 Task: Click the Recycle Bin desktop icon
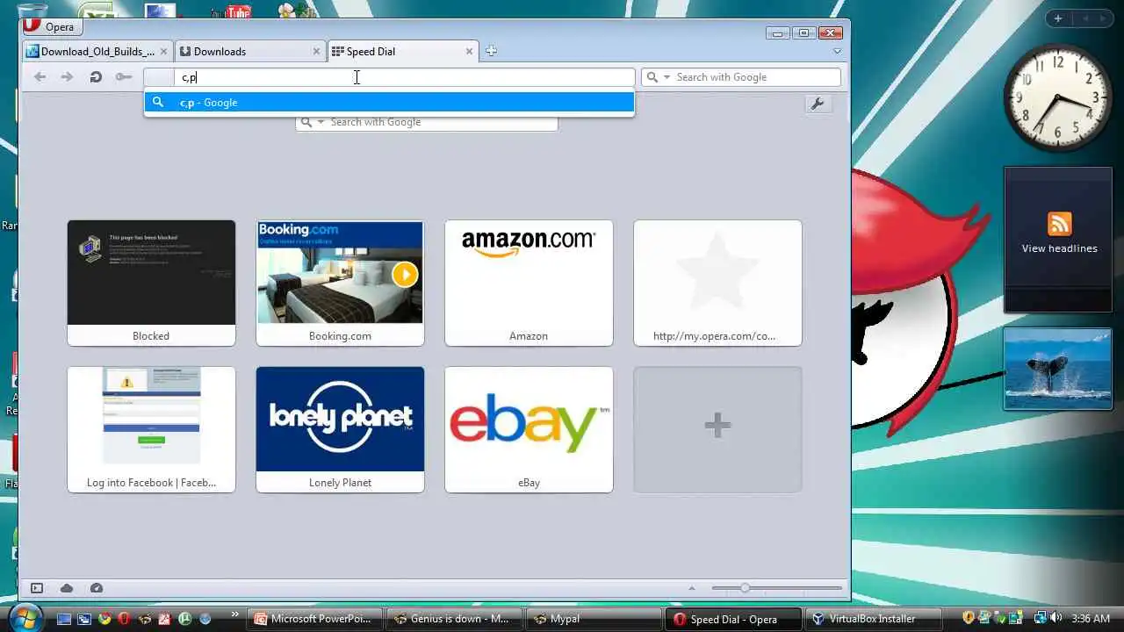[x=32, y=11]
